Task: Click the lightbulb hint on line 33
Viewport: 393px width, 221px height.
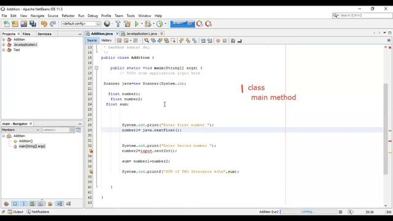Action: pos(91,151)
